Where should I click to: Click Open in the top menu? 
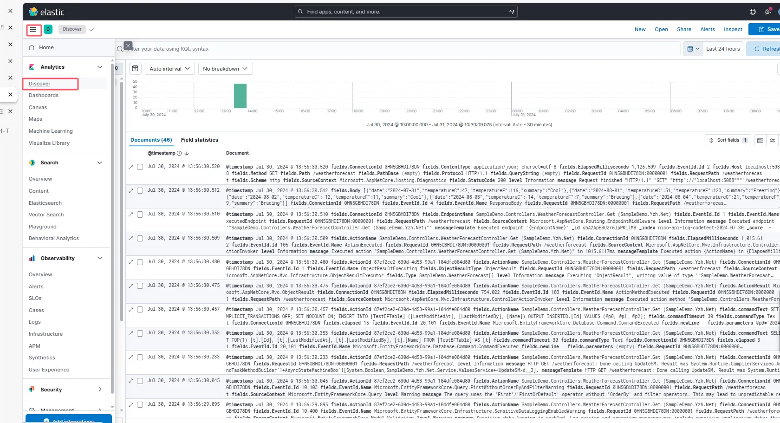pos(661,29)
